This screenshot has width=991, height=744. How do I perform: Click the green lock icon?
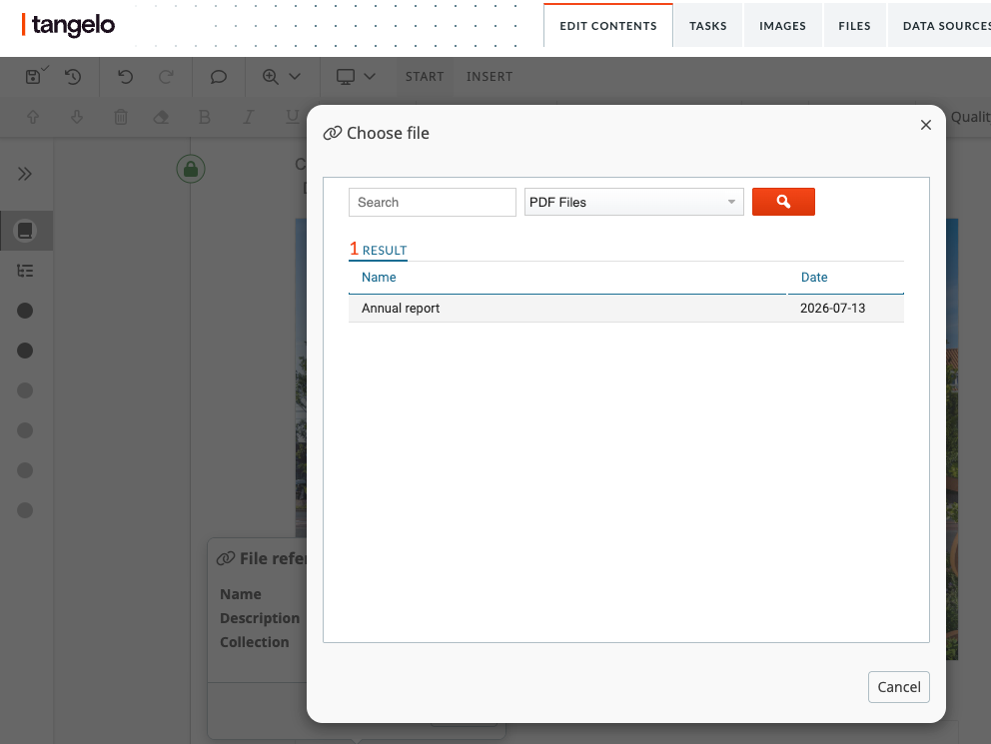(190, 169)
